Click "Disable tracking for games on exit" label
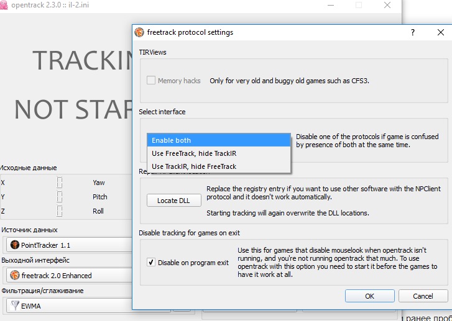The width and height of the screenshot is (452, 321). [x=189, y=233]
